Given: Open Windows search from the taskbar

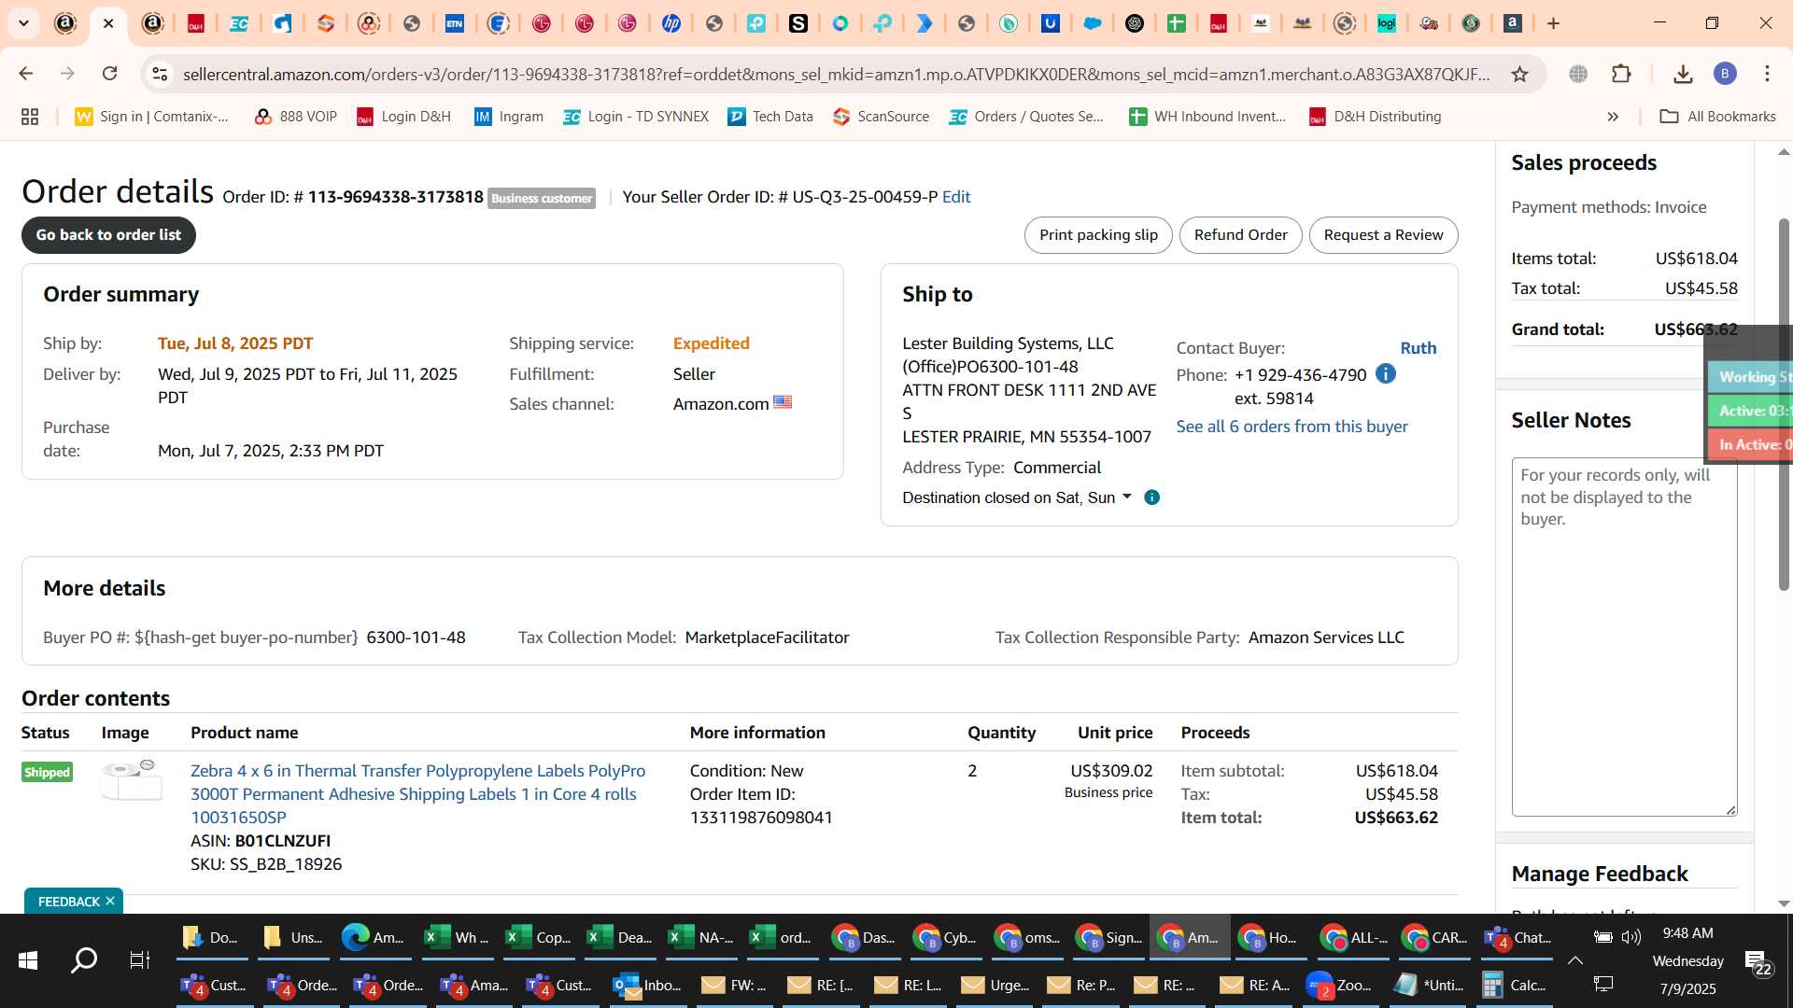Looking at the screenshot, I should coord(84,959).
